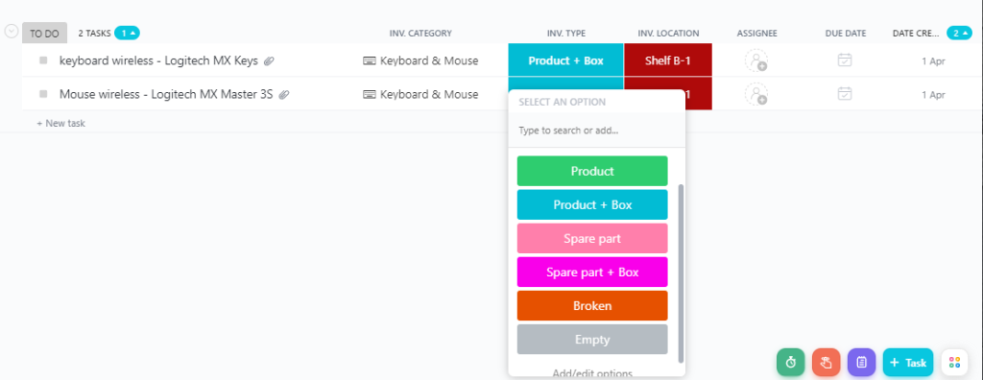The image size is (983, 380).
Task: Sort by INV. CATEGORY column header
Action: 420,34
